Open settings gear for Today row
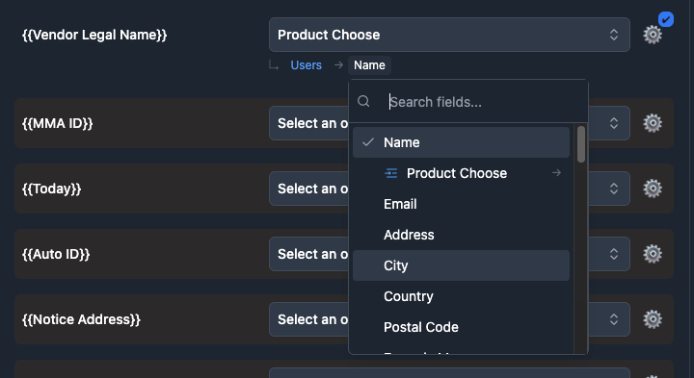Screen dimensions: 694x378 pos(653,189)
